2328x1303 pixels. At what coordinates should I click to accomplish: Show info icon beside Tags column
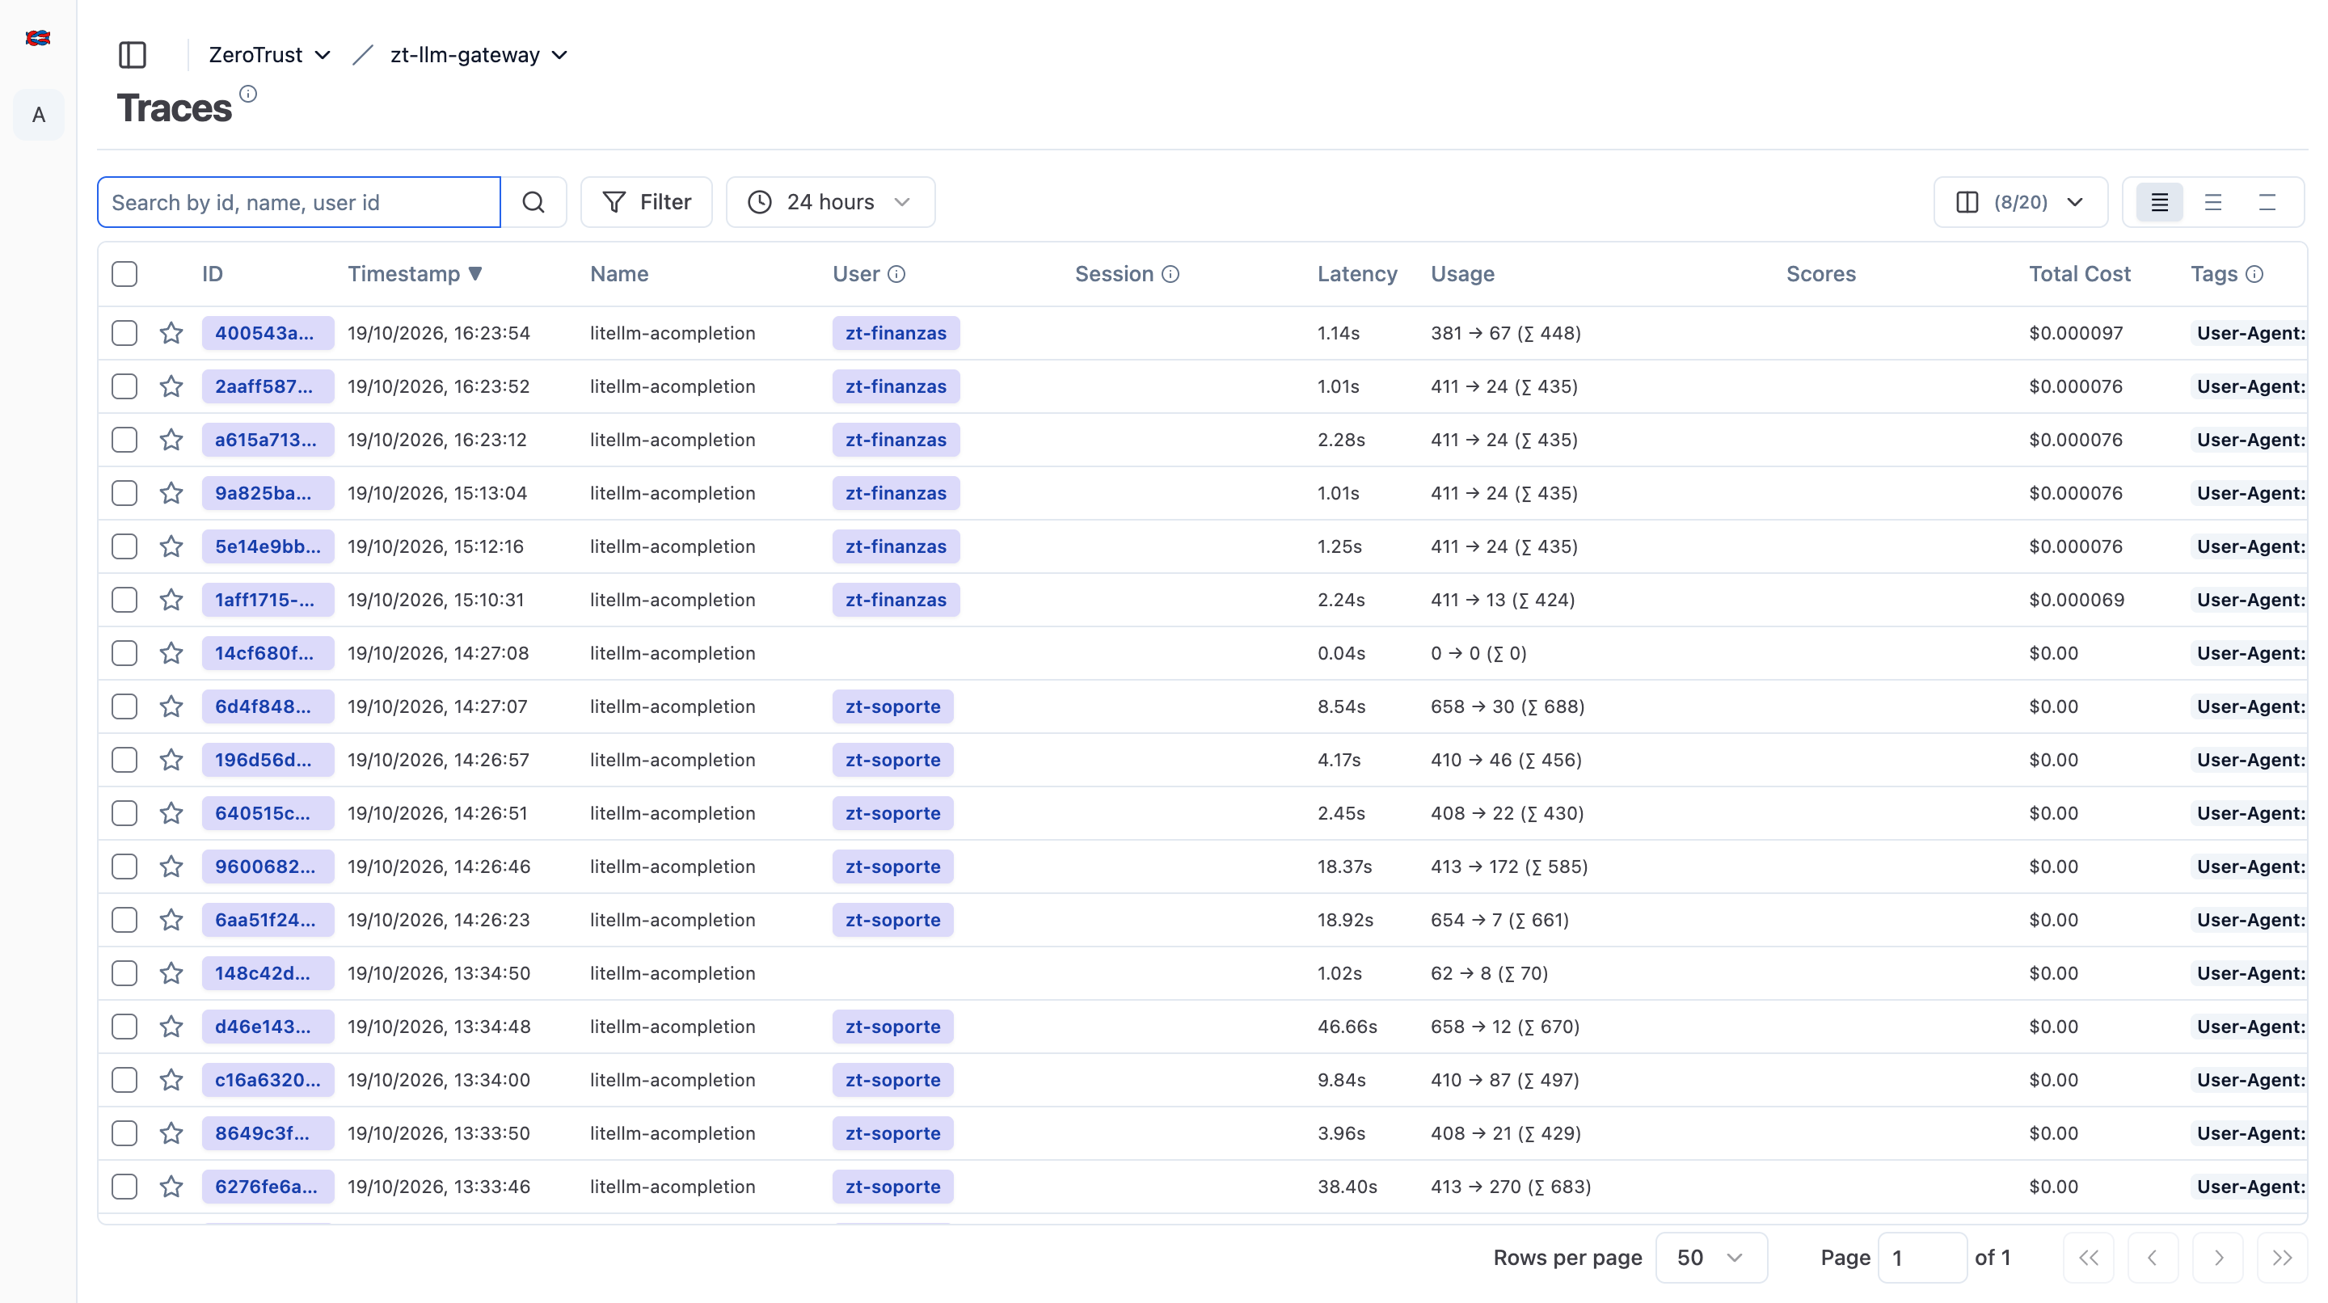click(2254, 275)
